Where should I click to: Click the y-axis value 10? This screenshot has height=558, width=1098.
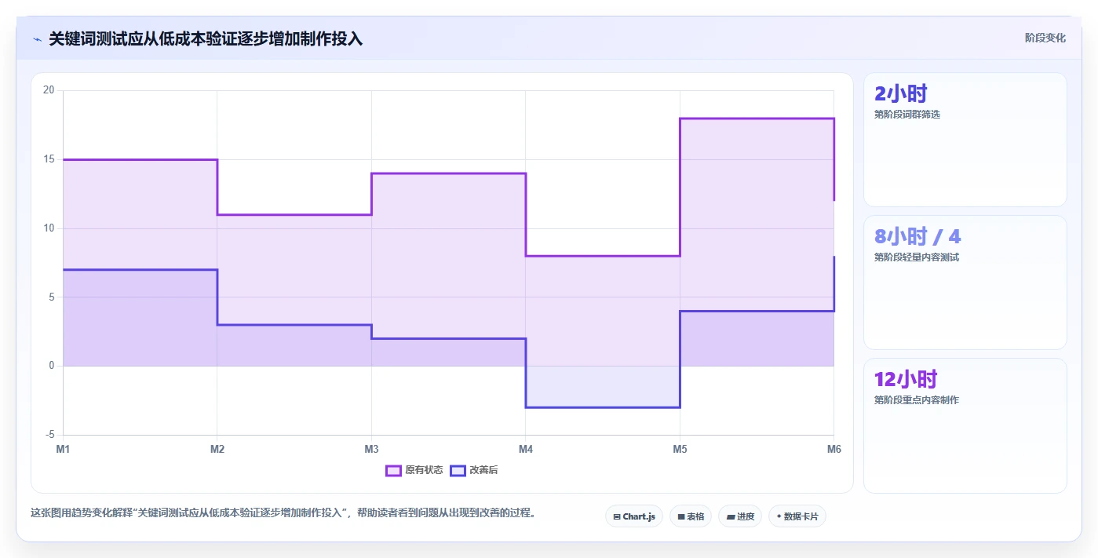tap(49, 228)
